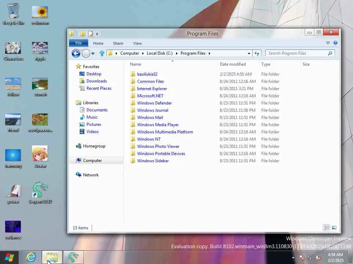Viewport: 353px width, 264px height.
Task: Sort by the Type column header
Action: point(266,64)
